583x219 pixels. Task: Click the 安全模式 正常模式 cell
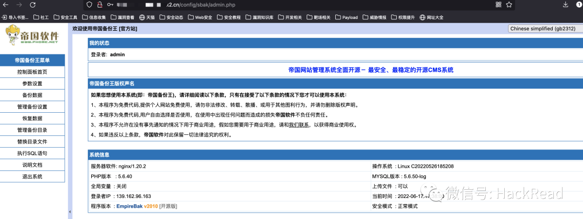[477, 207]
